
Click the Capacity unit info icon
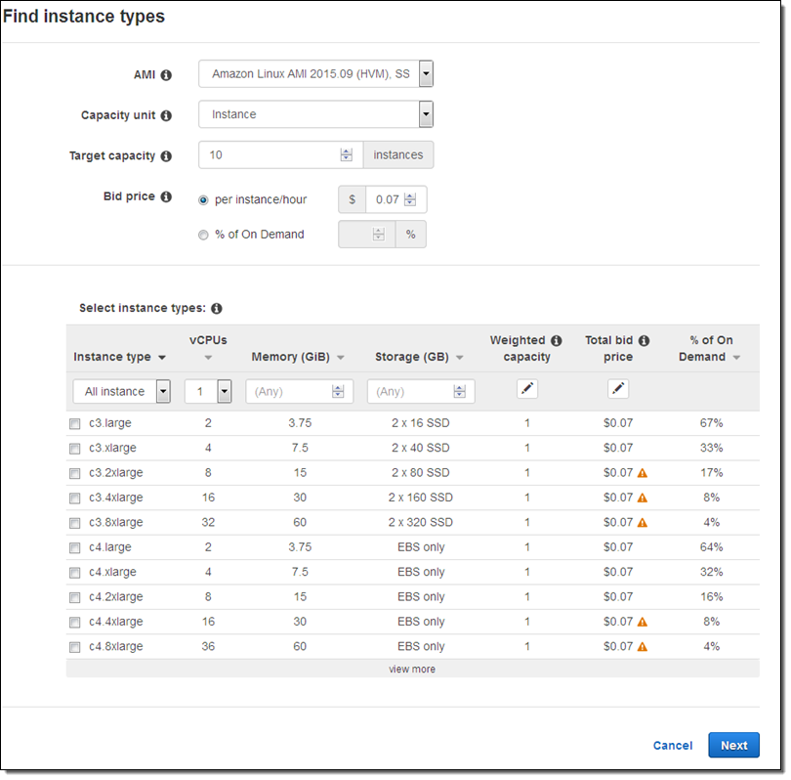point(166,115)
